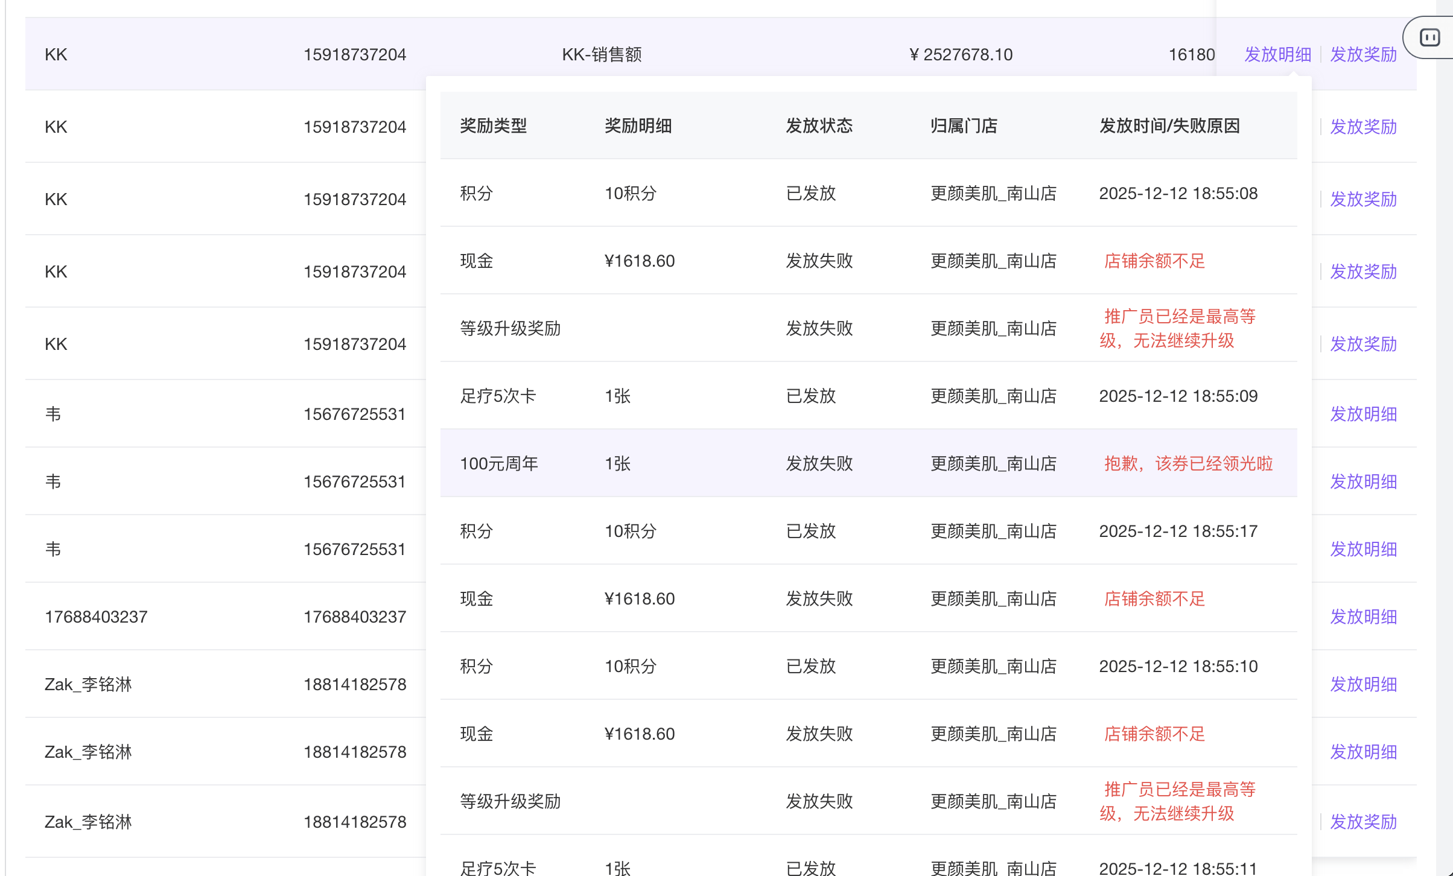Open 发放明细 for the first Zak_李铭淋 row

coord(1363,684)
